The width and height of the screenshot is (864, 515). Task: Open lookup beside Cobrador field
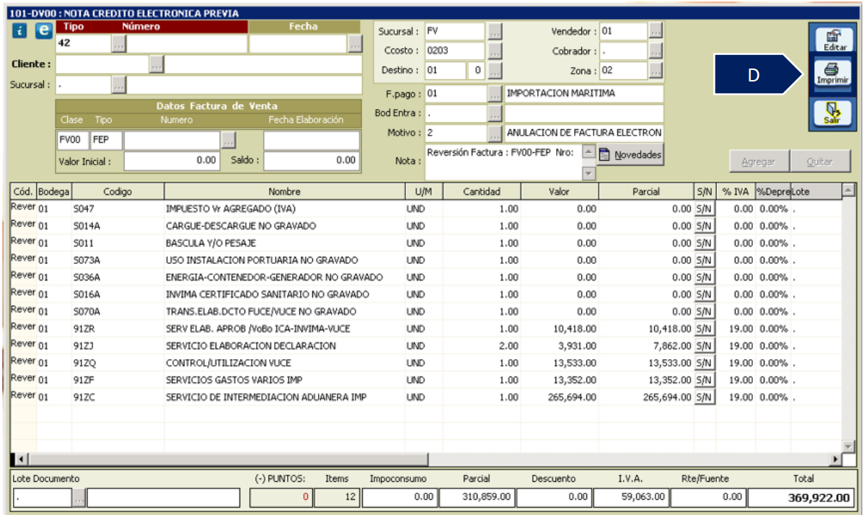(x=656, y=50)
